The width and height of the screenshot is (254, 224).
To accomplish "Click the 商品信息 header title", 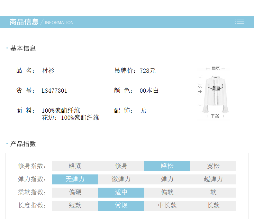I will (x=24, y=22).
